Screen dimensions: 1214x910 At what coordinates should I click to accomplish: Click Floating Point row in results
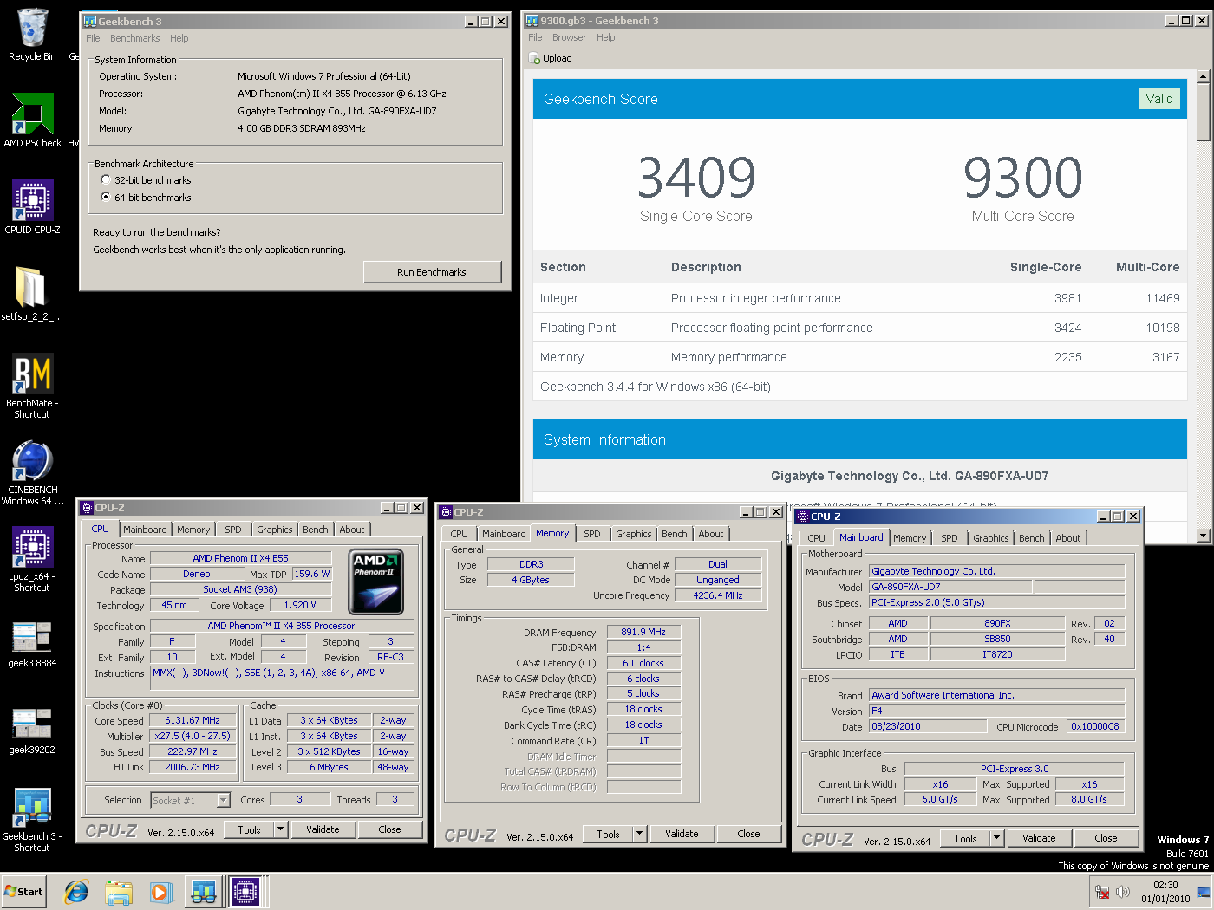click(859, 328)
